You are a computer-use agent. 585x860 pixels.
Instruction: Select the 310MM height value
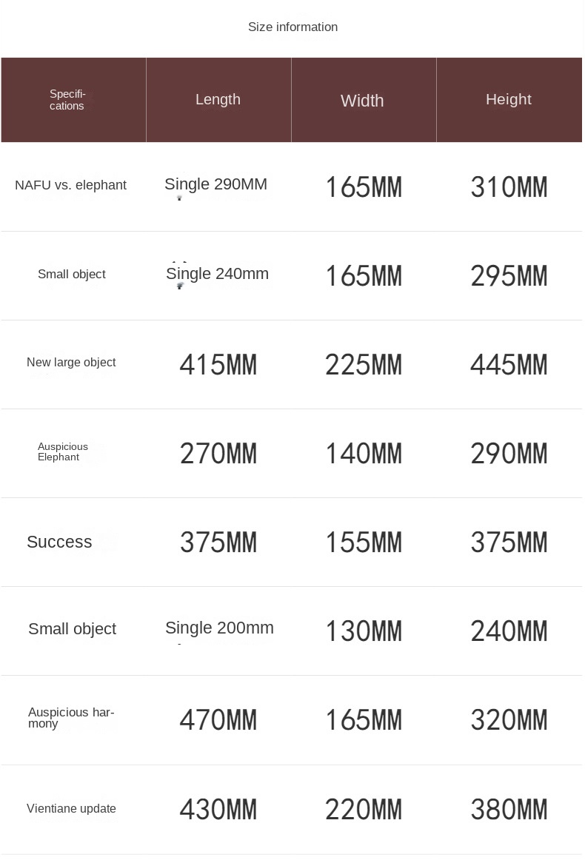509,187
